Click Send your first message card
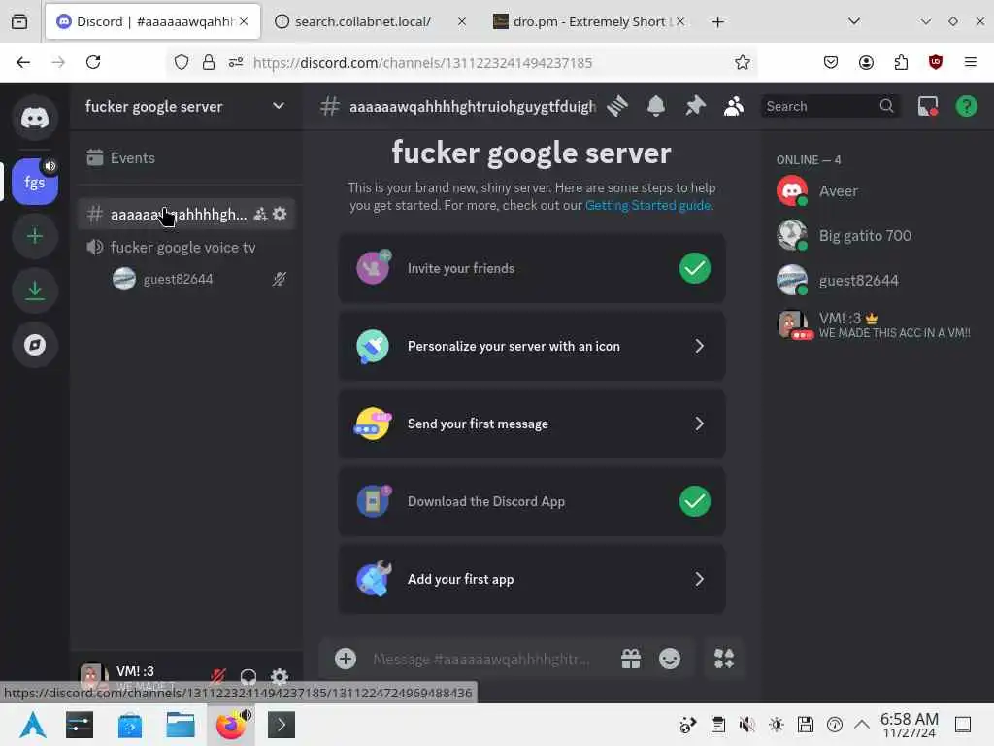 coord(532,424)
